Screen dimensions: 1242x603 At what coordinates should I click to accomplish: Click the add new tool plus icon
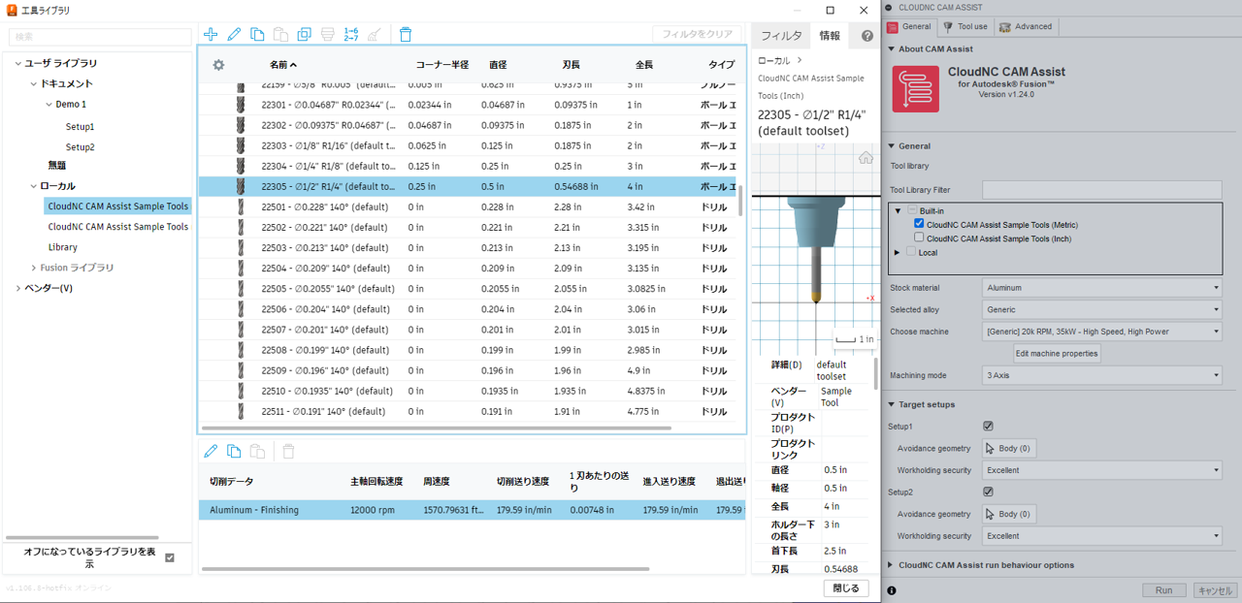click(211, 35)
